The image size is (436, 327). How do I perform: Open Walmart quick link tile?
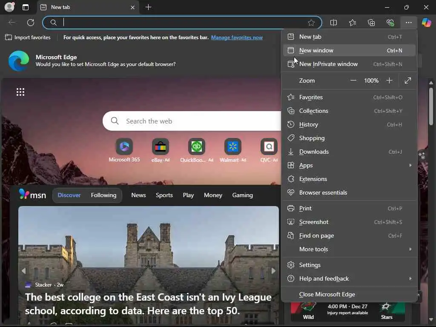click(x=233, y=150)
